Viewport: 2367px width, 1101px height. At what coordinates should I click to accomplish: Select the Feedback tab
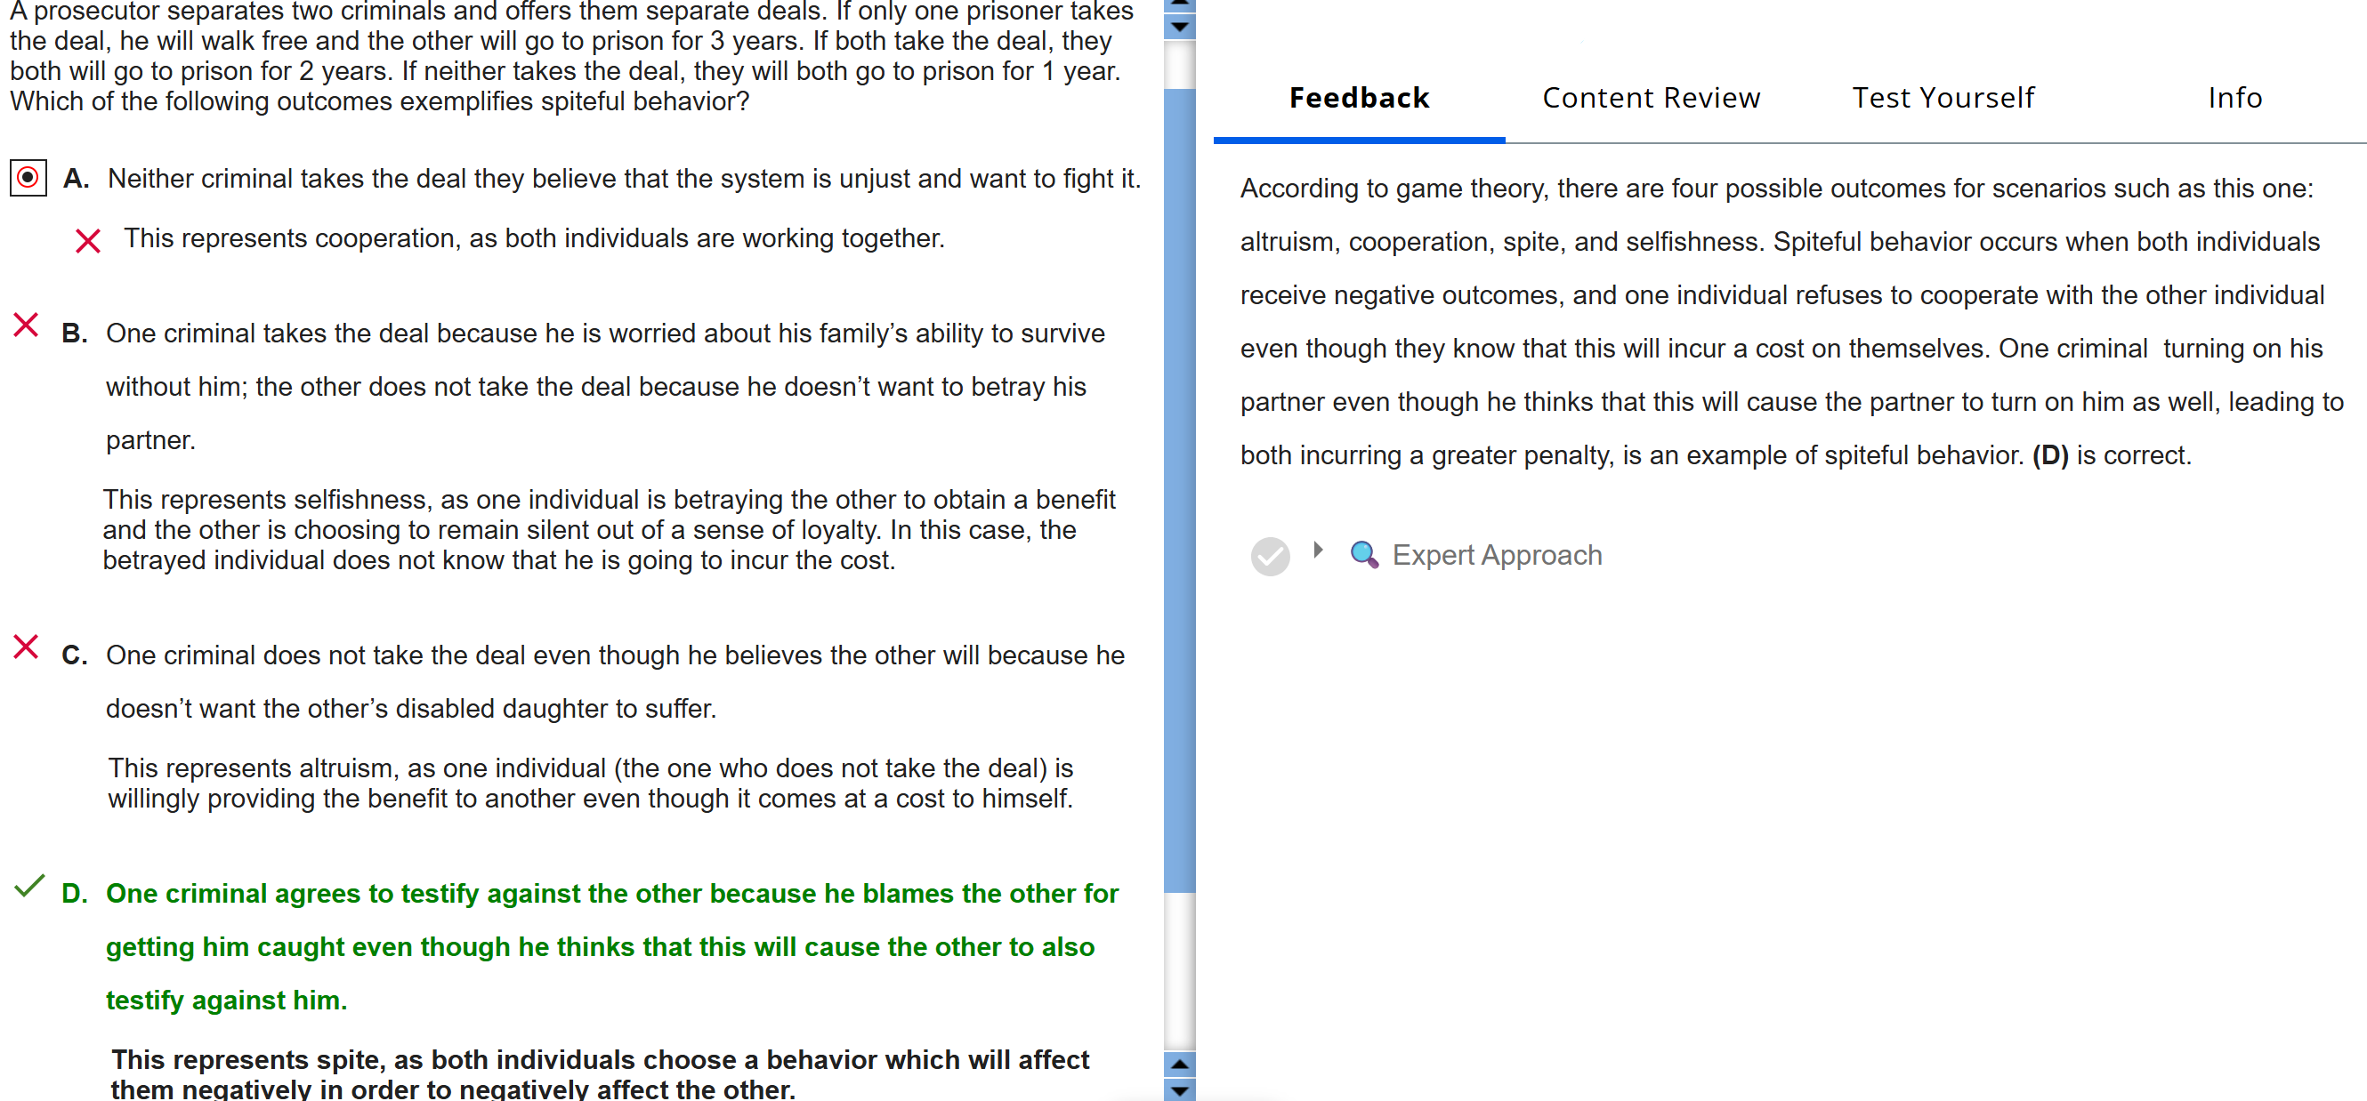click(x=1358, y=98)
